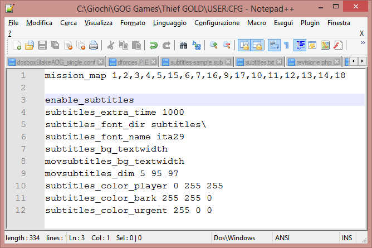
Task: Open the Plugin menu
Action: pyautogui.click(x=310, y=23)
